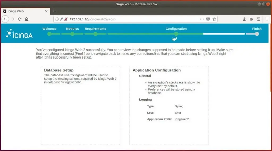Click the logging Level label
This screenshot has width=272, height=151.
coord(151,113)
